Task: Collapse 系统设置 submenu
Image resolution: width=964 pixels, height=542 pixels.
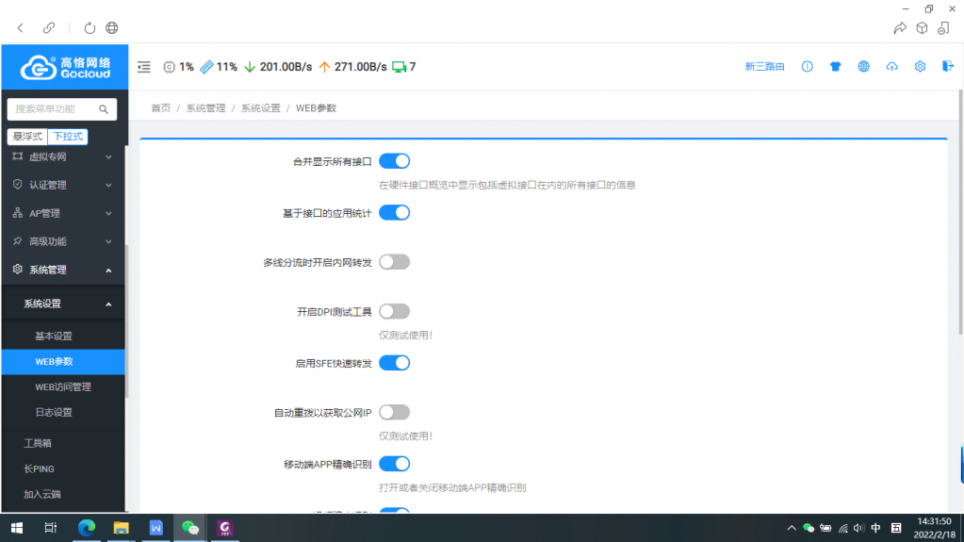Action: point(63,304)
